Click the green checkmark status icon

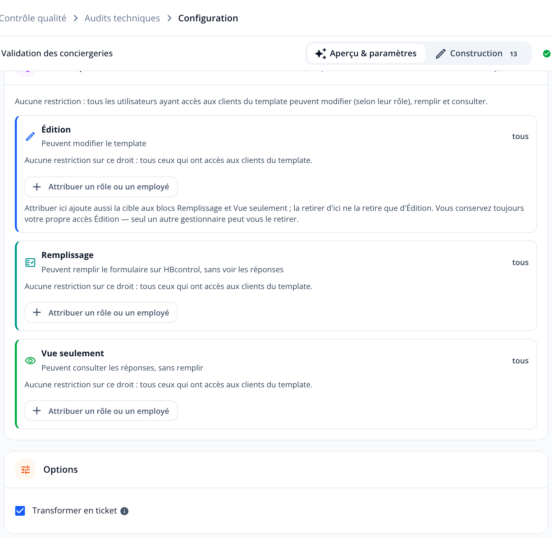[547, 54]
